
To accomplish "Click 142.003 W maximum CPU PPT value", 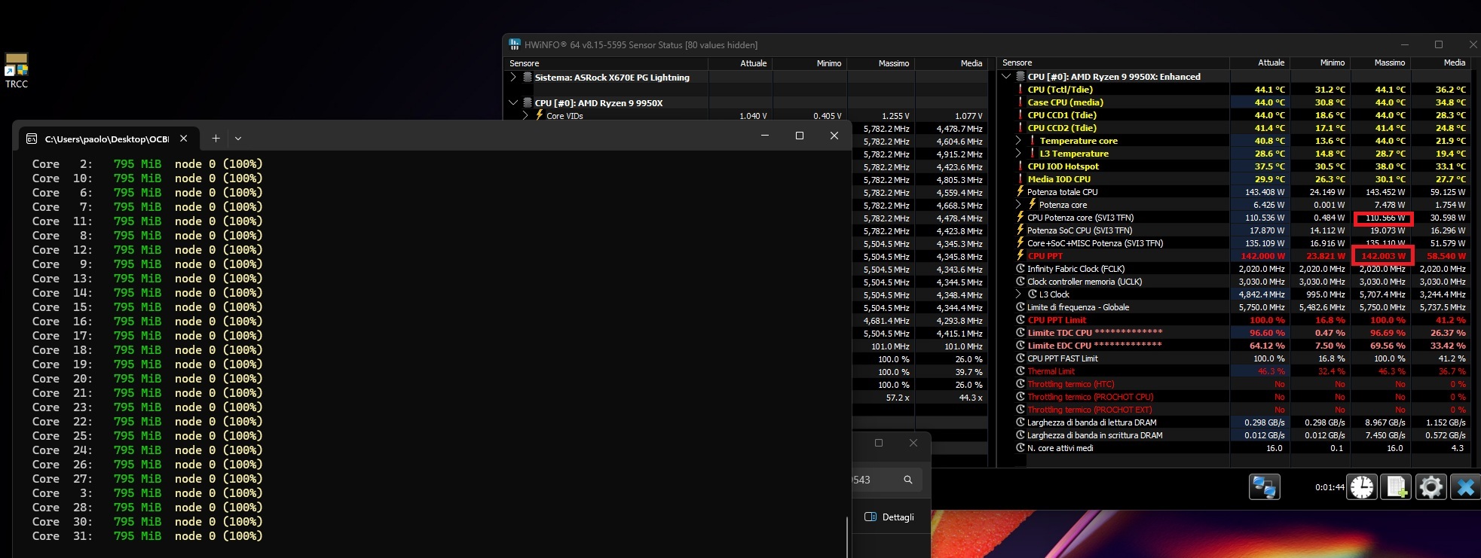I will pos(1383,256).
